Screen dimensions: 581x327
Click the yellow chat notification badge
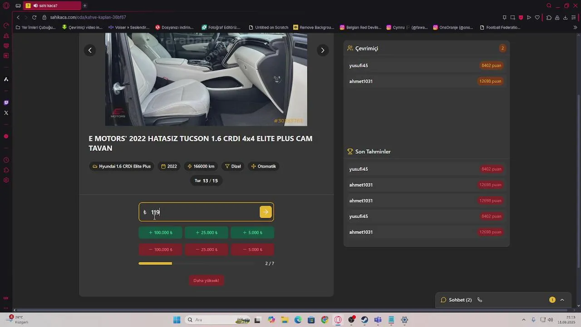pos(552,300)
